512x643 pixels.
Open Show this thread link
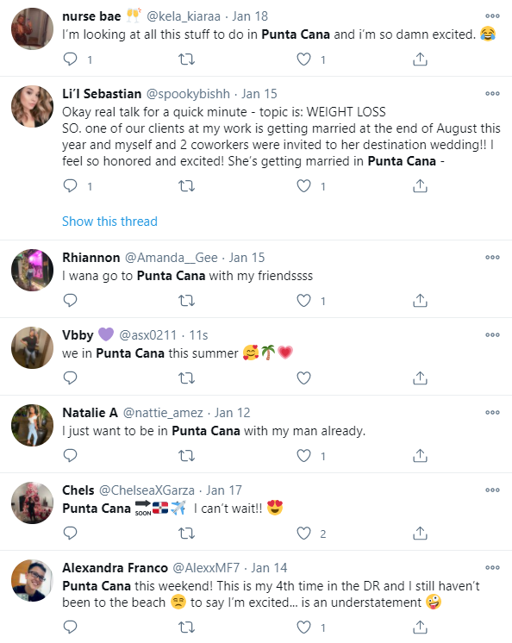(109, 222)
